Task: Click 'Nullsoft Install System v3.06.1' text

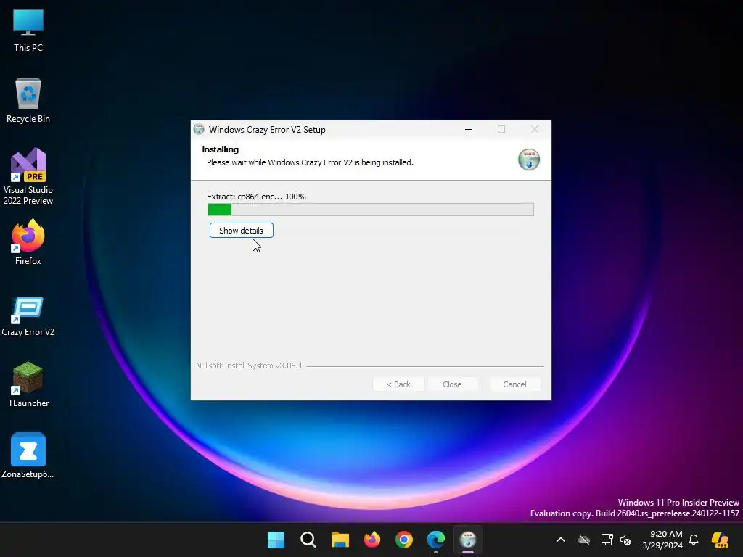Action: 250,366
